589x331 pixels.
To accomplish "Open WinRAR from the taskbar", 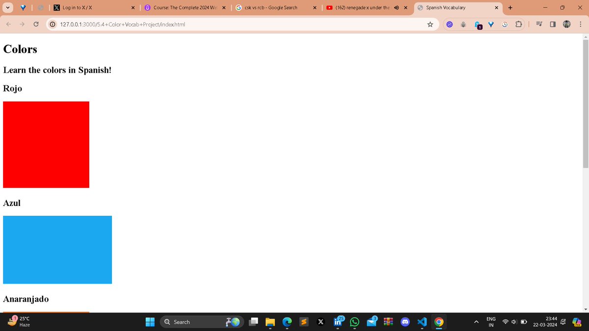I will [388, 322].
